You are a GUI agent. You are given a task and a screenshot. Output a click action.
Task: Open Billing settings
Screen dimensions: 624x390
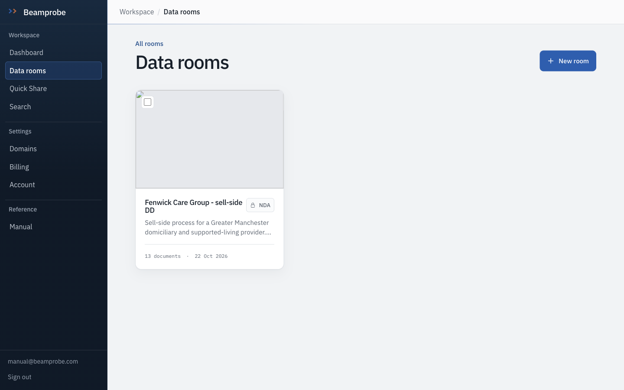pyautogui.click(x=53, y=167)
